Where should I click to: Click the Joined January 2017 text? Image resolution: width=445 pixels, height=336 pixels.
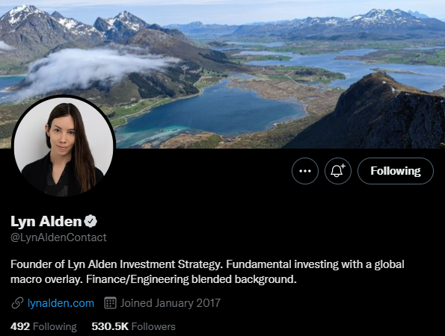pyautogui.click(x=170, y=303)
